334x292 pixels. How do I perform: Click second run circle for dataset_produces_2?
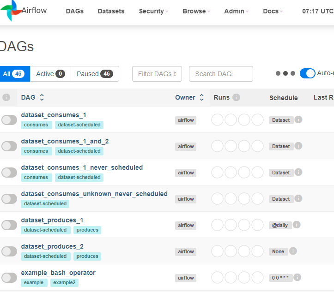tap(231, 251)
